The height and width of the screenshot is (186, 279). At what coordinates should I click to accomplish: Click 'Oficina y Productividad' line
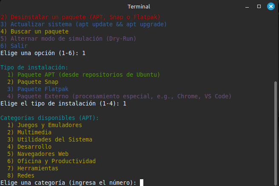pyautogui.click(x=51, y=161)
